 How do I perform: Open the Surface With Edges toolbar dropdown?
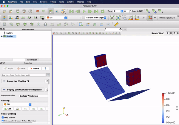(96, 18)
